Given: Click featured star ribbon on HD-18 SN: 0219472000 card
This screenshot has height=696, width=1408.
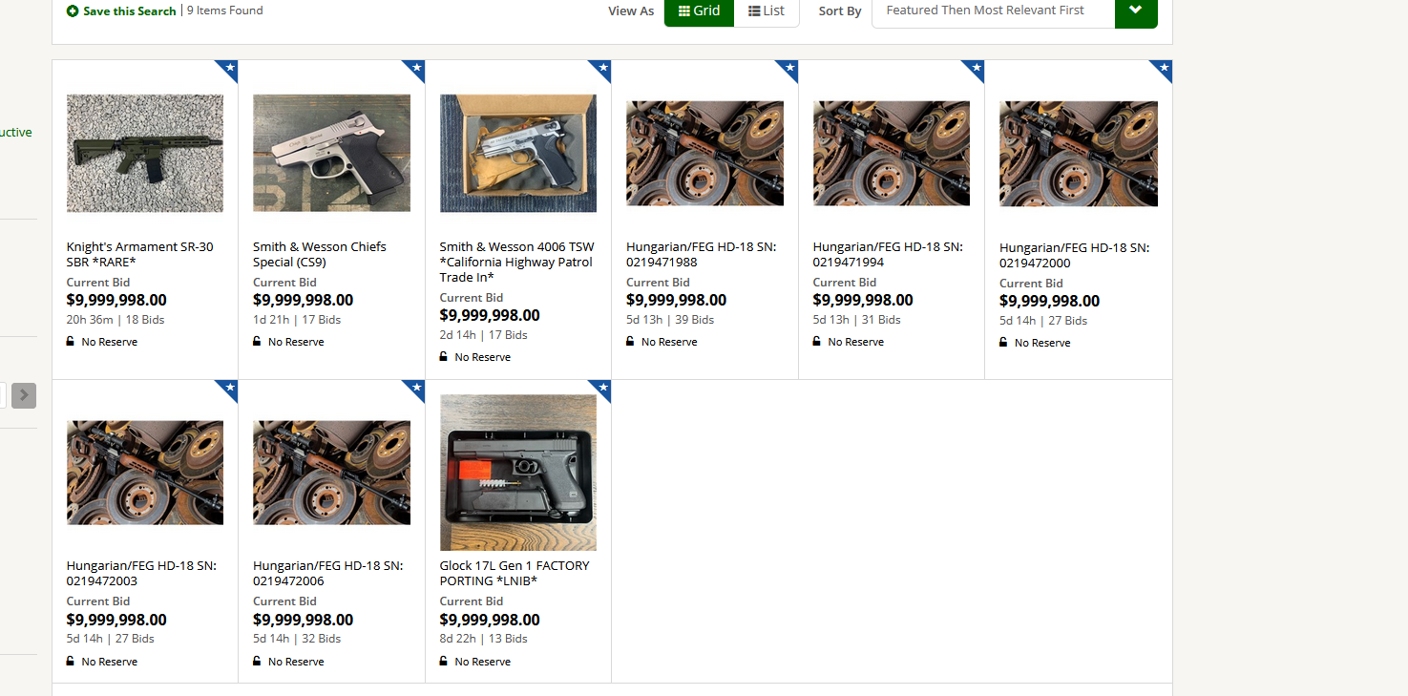Looking at the screenshot, I should 1163,70.
